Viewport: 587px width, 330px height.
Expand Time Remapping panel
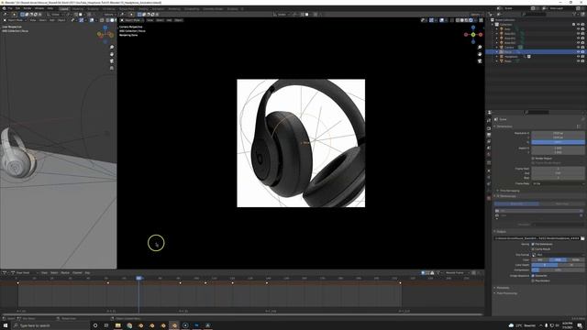509,191
